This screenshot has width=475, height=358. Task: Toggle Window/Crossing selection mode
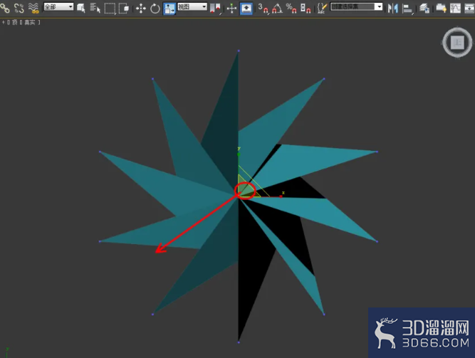coord(124,8)
